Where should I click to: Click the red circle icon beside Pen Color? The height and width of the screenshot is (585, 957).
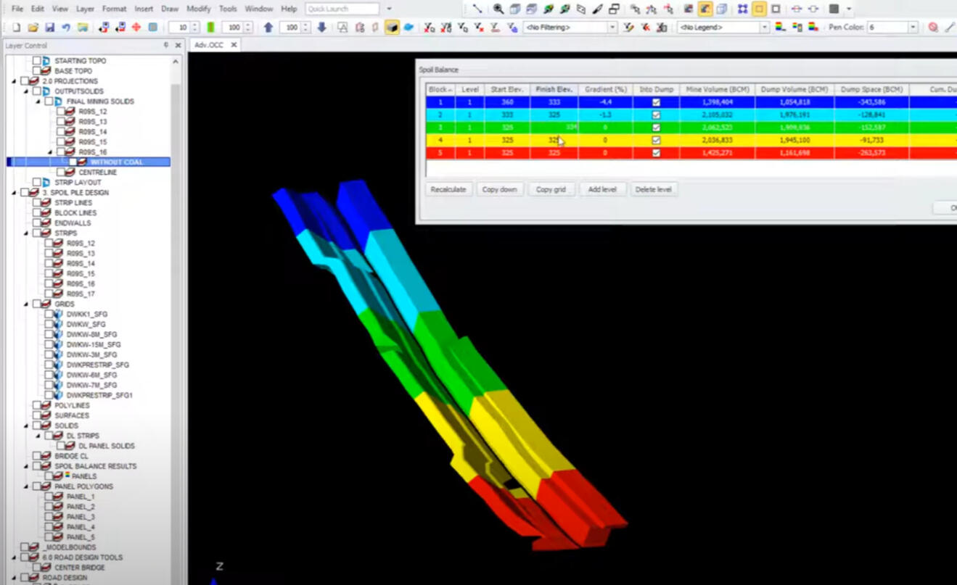[933, 28]
